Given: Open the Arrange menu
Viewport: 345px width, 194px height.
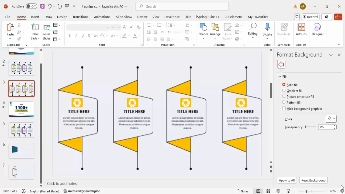Looking at the screenshot, I should (x=215, y=31).
